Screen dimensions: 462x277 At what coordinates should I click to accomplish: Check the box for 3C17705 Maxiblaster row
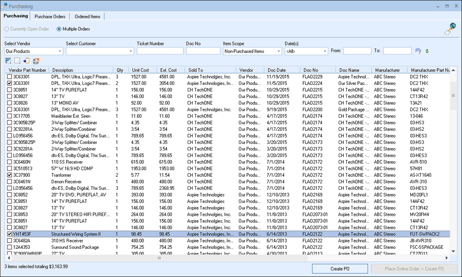[10, 116]
